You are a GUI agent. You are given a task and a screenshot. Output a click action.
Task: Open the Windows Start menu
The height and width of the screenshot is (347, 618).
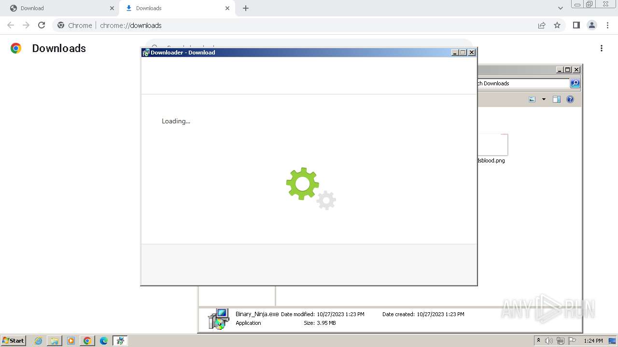14,340
